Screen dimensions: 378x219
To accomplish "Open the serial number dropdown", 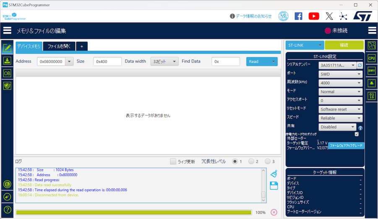I will [337, 65].
